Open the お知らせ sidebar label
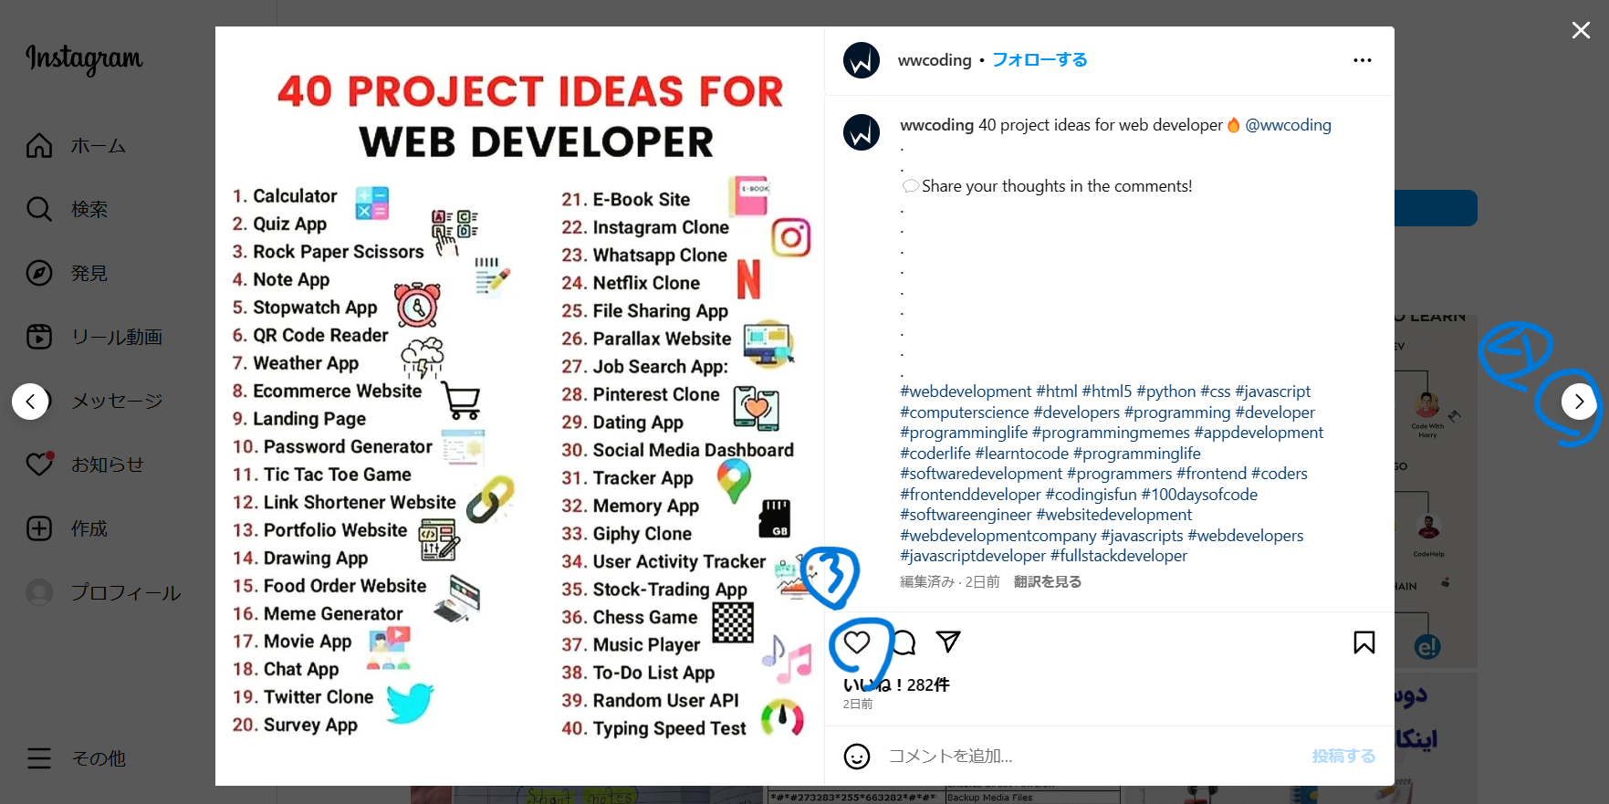Screen dimensions: 1609x804 (108, 465)
